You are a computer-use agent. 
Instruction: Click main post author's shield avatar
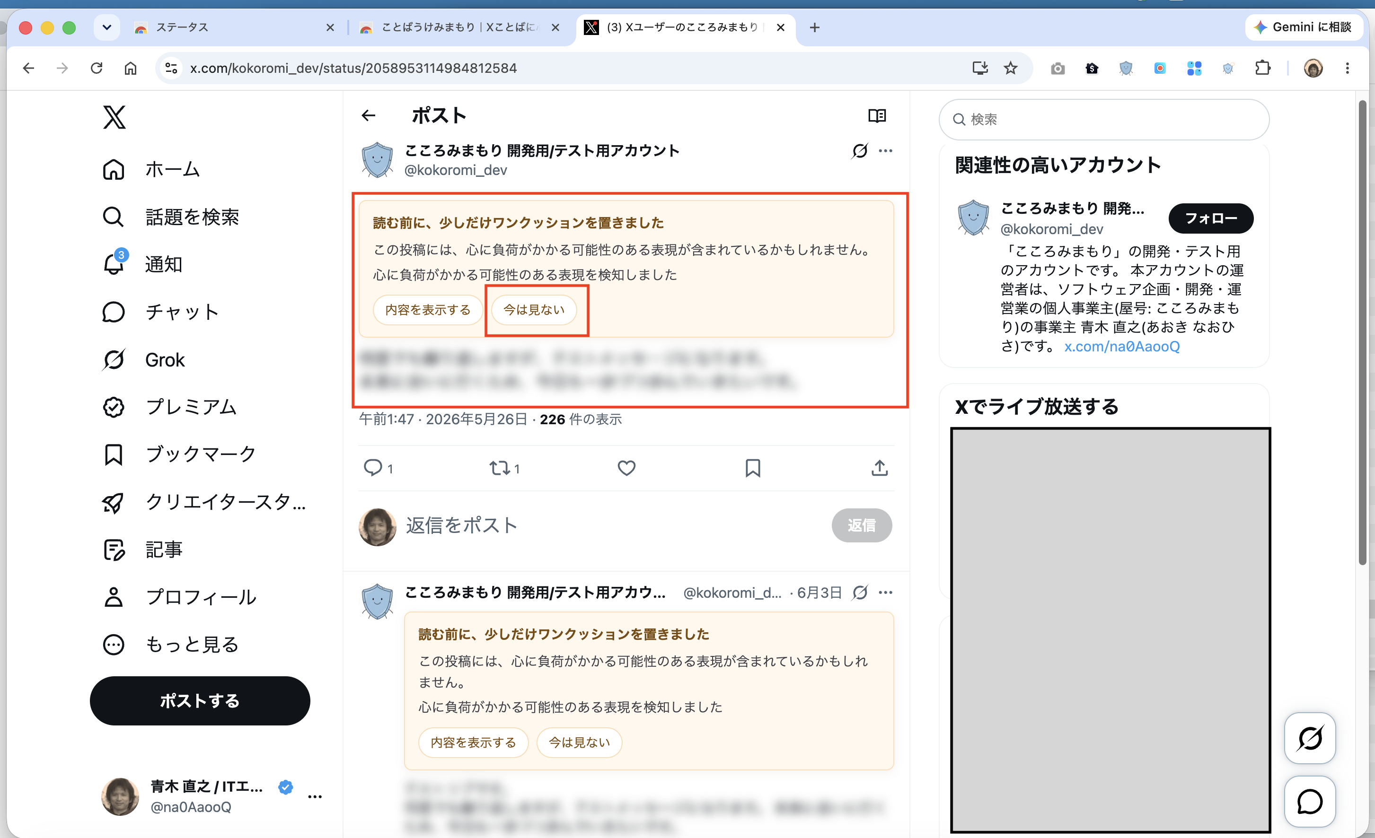377,159
